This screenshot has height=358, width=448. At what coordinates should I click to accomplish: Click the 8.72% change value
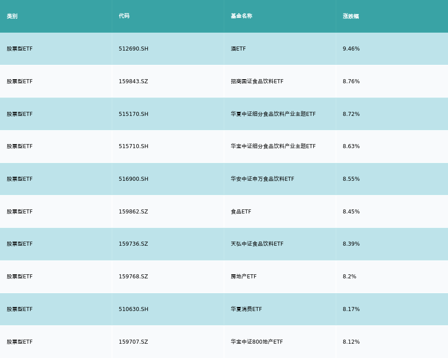[x=351, y=114]
